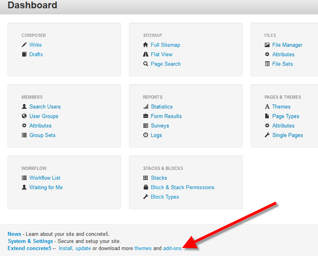Click the clock icon beside Logs
This screenshot has height=256, width=318.
click(x=146, y=135)
